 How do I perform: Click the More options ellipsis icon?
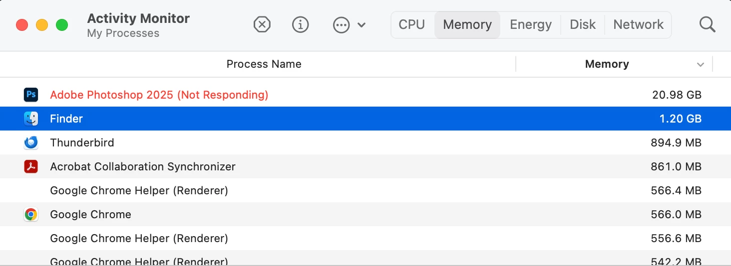click(x=341, y=25)
